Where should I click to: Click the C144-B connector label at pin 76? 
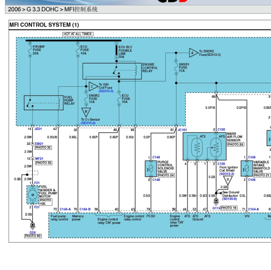tap(85, 209)
